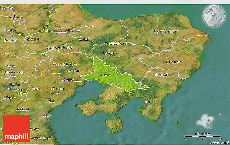230x145 pixels.
Task: Open the 2011 Maphill copyright notice
Action: [x=219, y=142]
